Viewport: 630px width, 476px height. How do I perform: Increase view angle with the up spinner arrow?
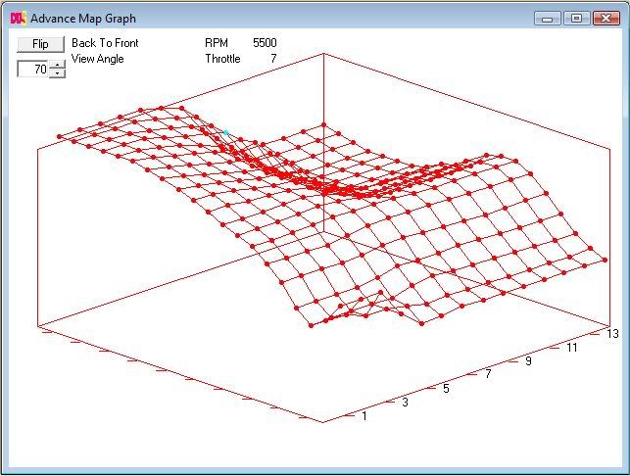(x=58, y=65)
